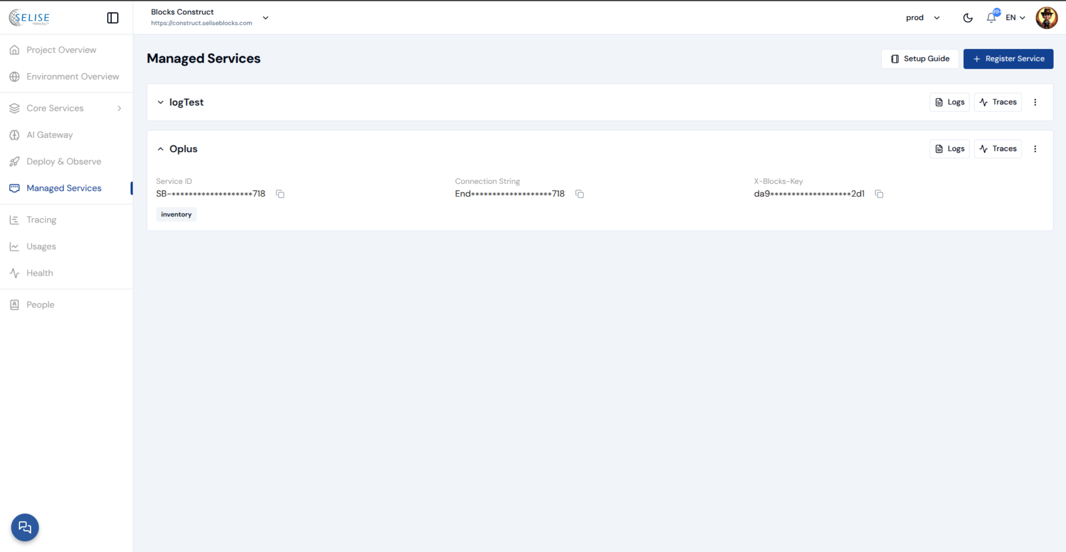Click the user profile avatar
The height and width of the screenshot is (552, 1066).
pyautogui.click(x=1046, y=18)
